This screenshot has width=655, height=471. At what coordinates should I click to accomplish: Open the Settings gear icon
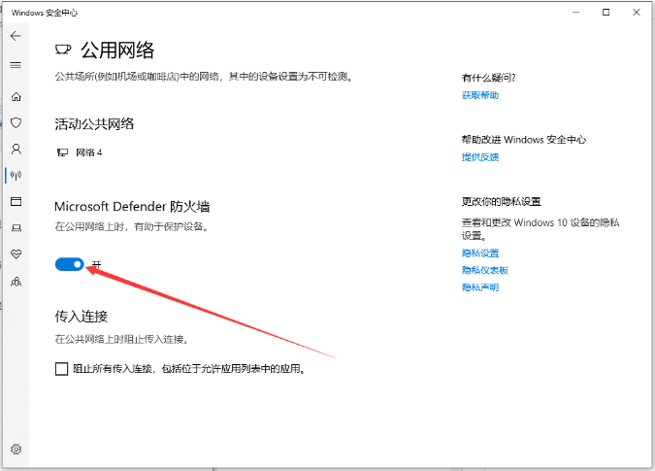click(16, 450)
